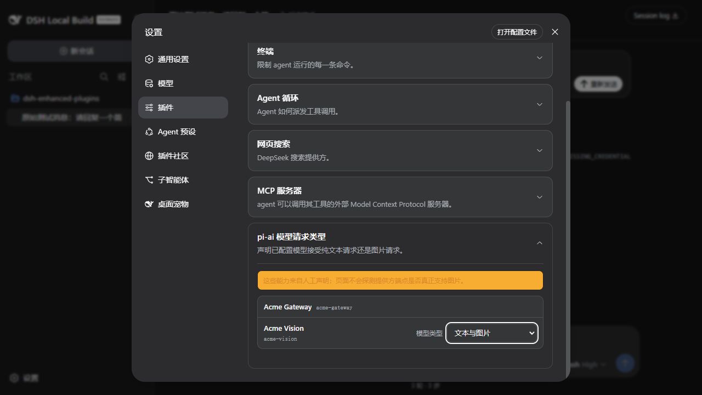Click the Sub-agents branch icon
This screenshot has height=395, width=702.
point(149,180)
